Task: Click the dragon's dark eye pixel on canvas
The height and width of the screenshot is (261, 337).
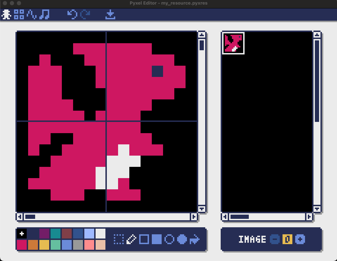Action: (x=157, y=71)
